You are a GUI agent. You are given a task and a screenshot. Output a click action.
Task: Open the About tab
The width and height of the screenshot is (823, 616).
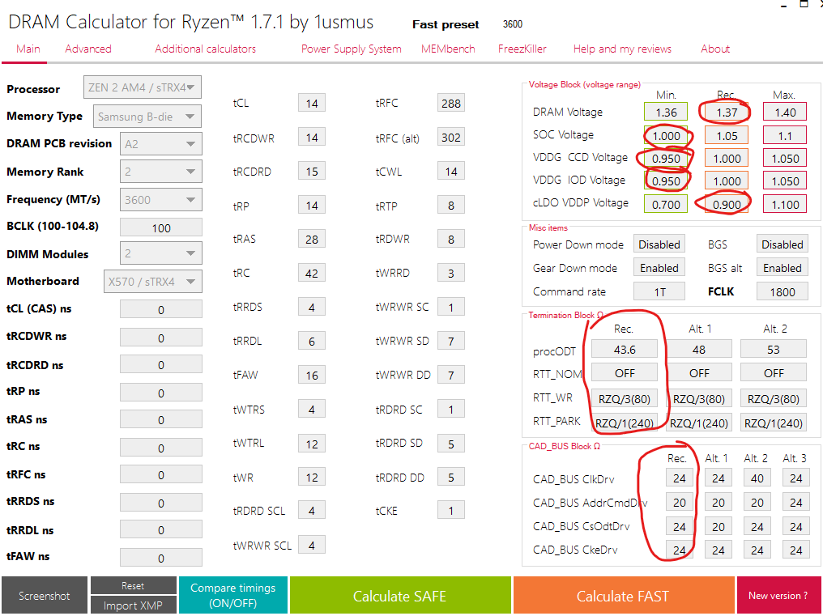715,49
